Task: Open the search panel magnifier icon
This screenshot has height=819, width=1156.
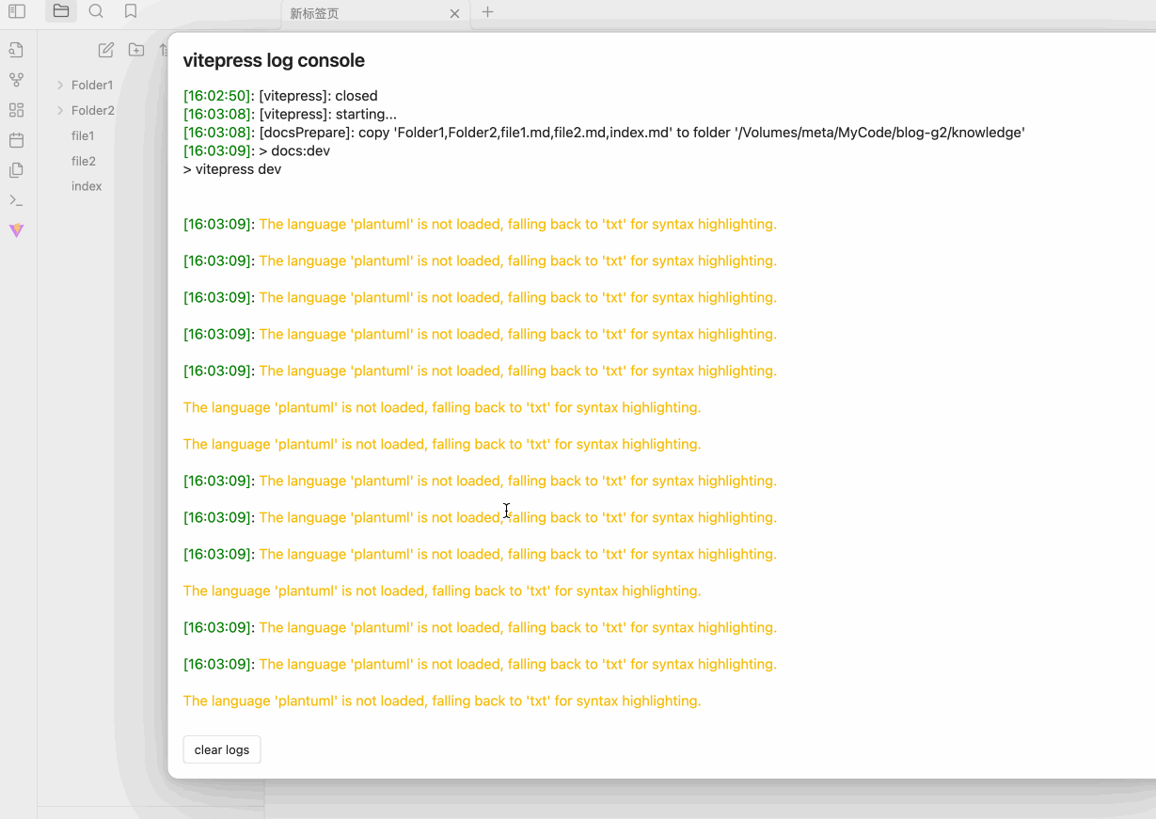Action: [96, 11]
